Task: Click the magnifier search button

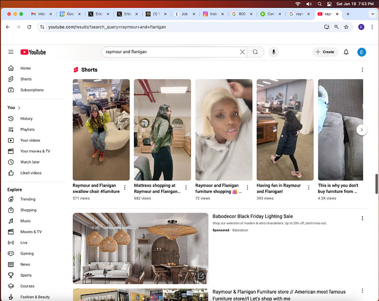Action: point(255,52)
